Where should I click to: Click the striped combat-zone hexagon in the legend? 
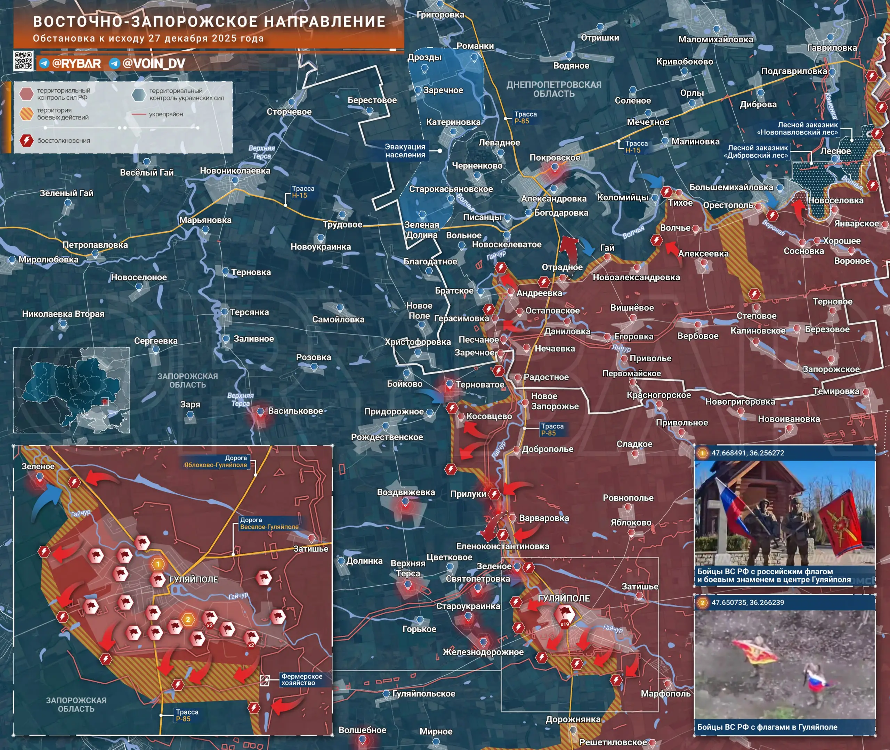click(x=27, y=114)
